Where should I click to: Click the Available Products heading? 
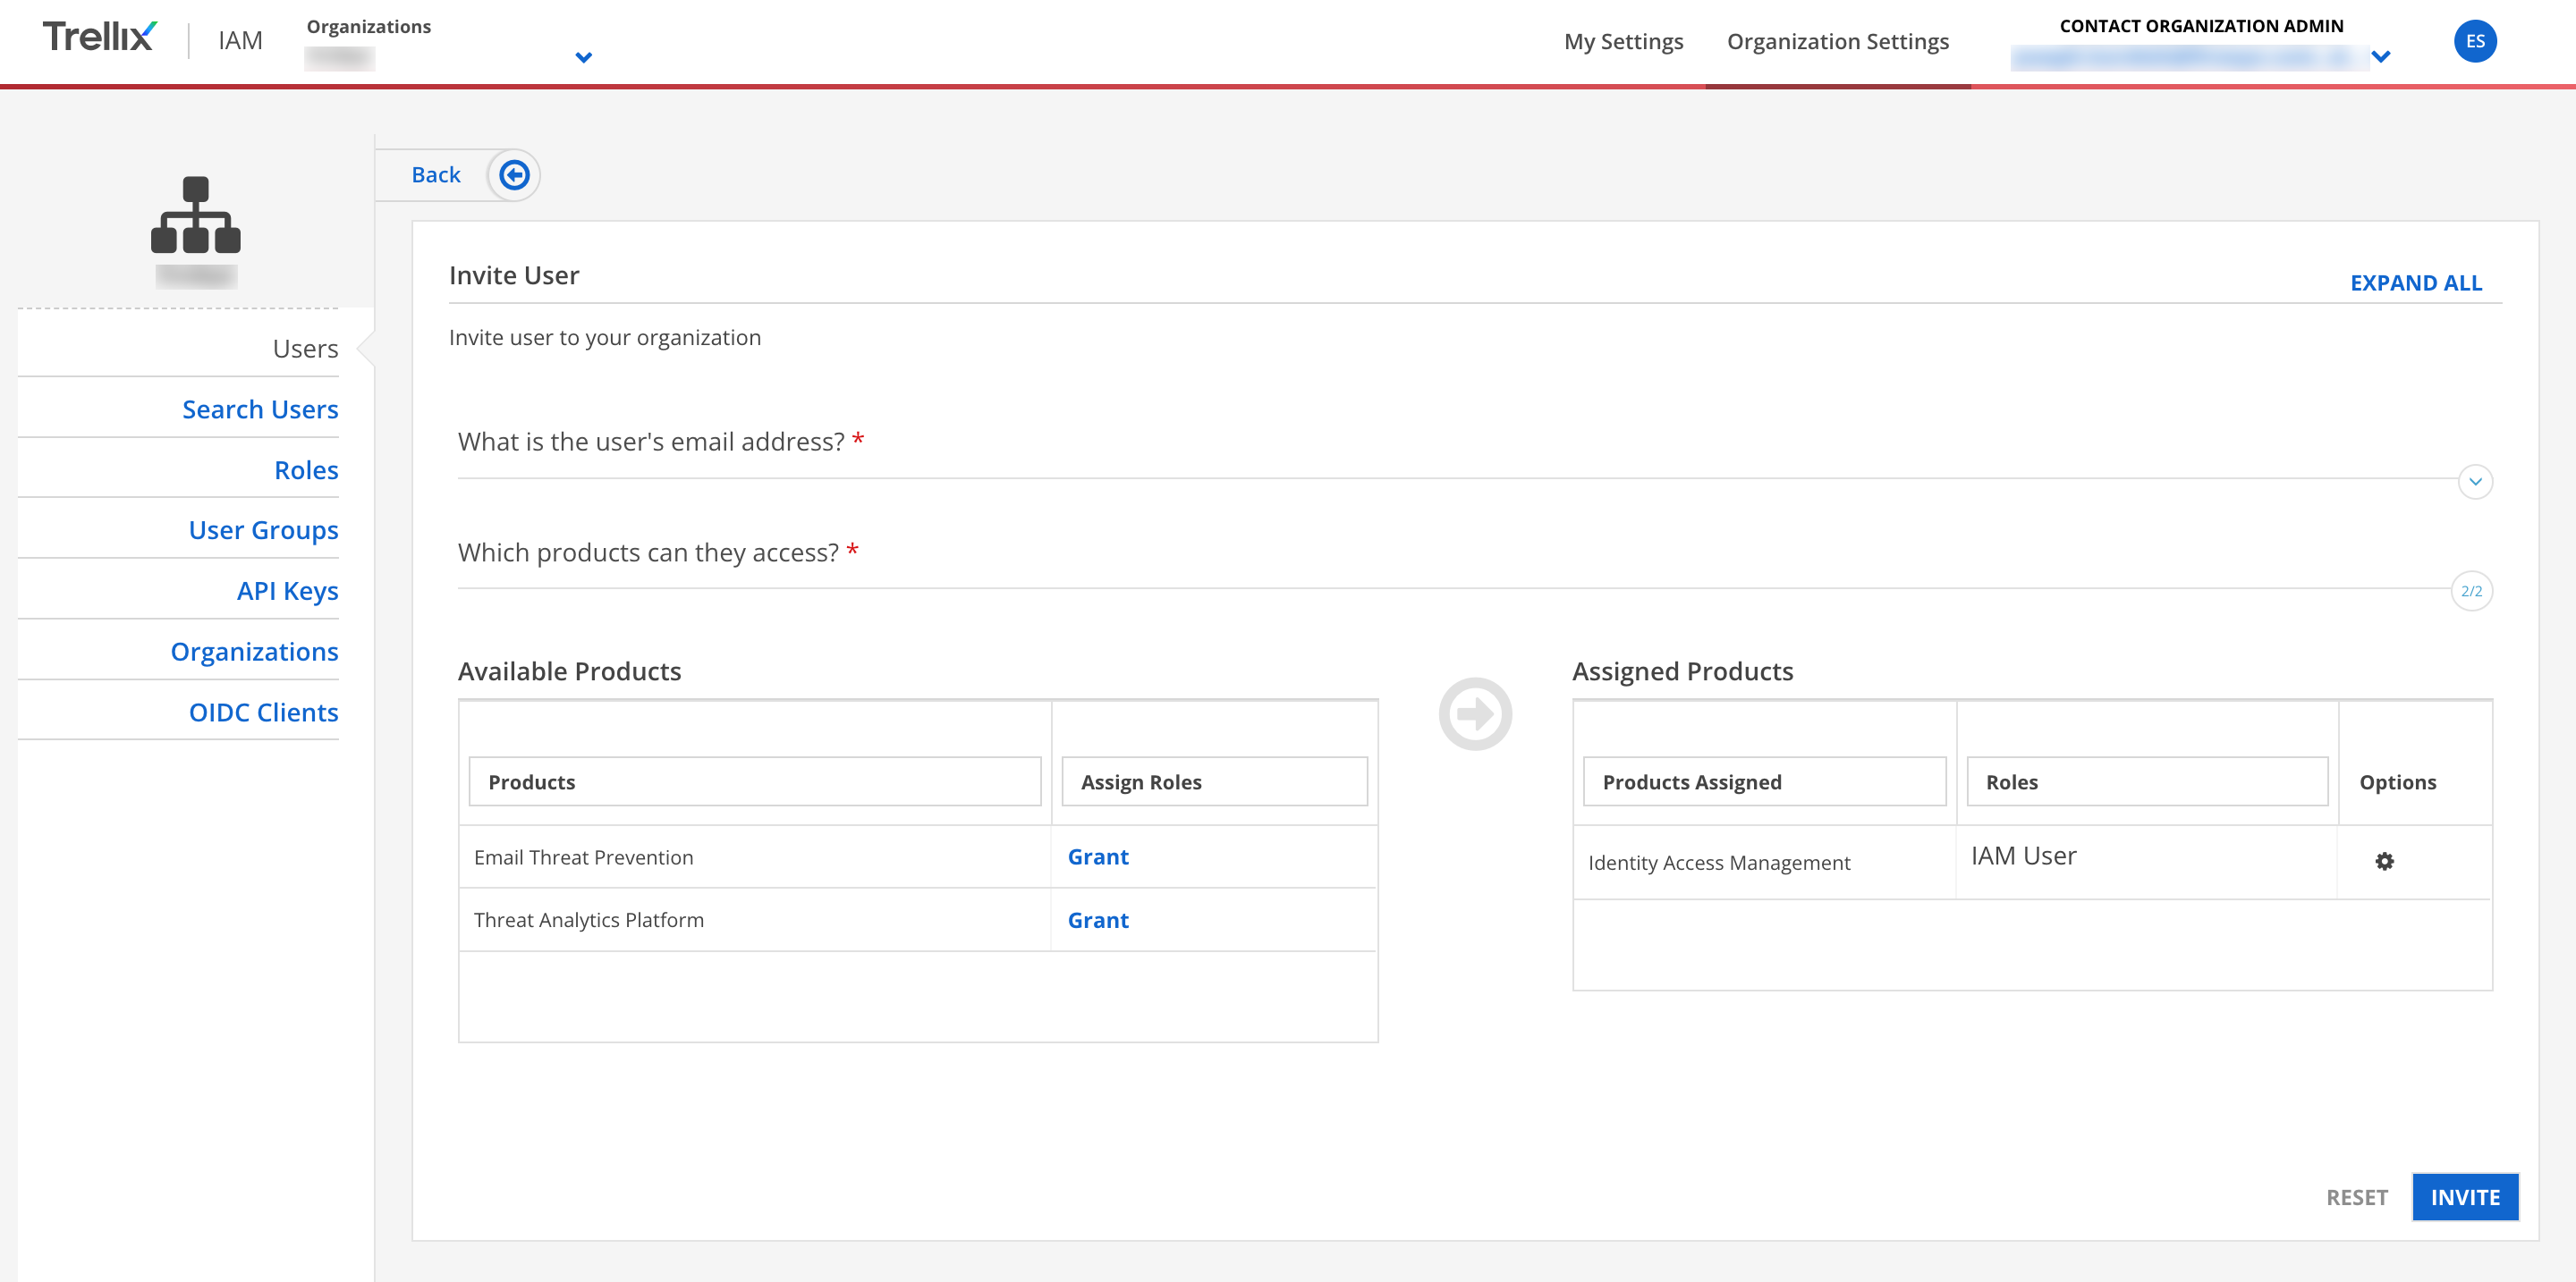click(569, 671)
